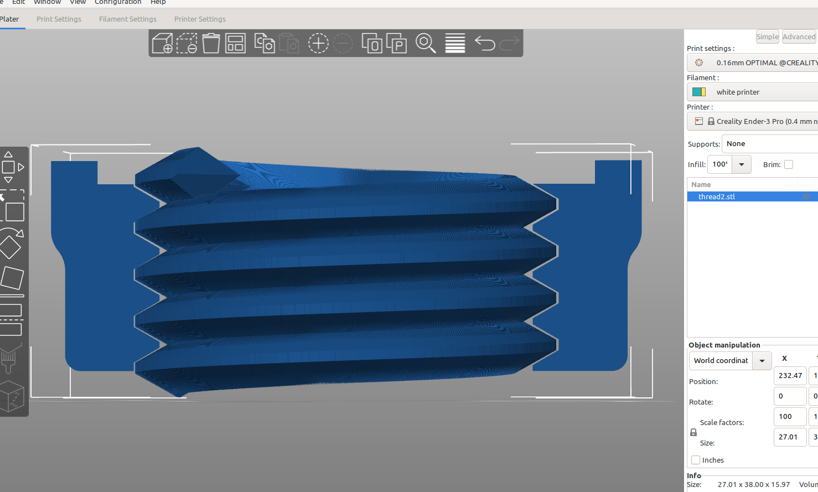Open the Arrange tool
The image size is (818, 492).
pos(235,43)
